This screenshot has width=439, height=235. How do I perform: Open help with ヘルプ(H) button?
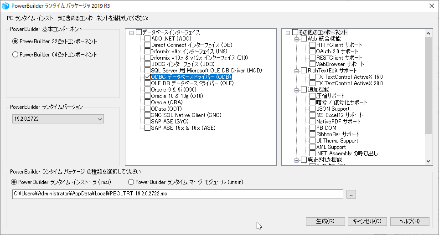[409, 221]
